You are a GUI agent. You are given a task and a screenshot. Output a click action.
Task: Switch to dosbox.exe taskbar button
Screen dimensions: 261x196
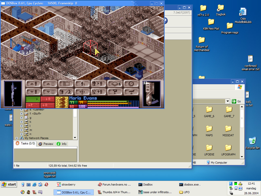click(190, 185)
